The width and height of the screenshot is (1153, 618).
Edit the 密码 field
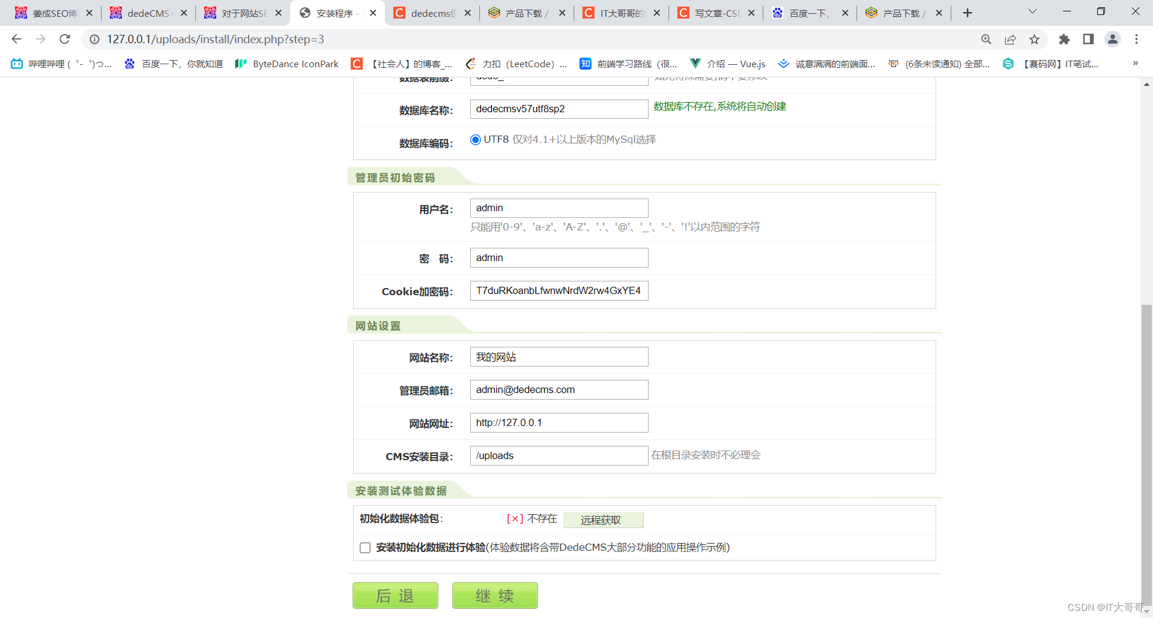(x=559, y=258)
